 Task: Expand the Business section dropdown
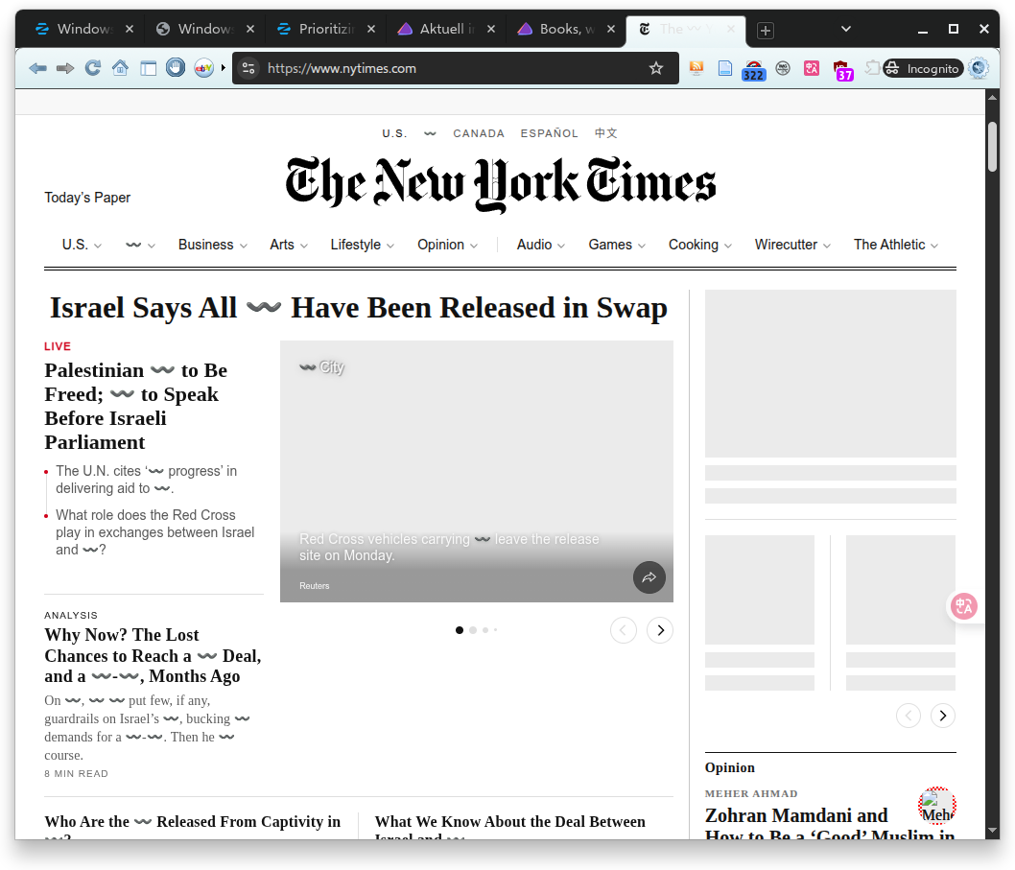click(x=244, y=246)
